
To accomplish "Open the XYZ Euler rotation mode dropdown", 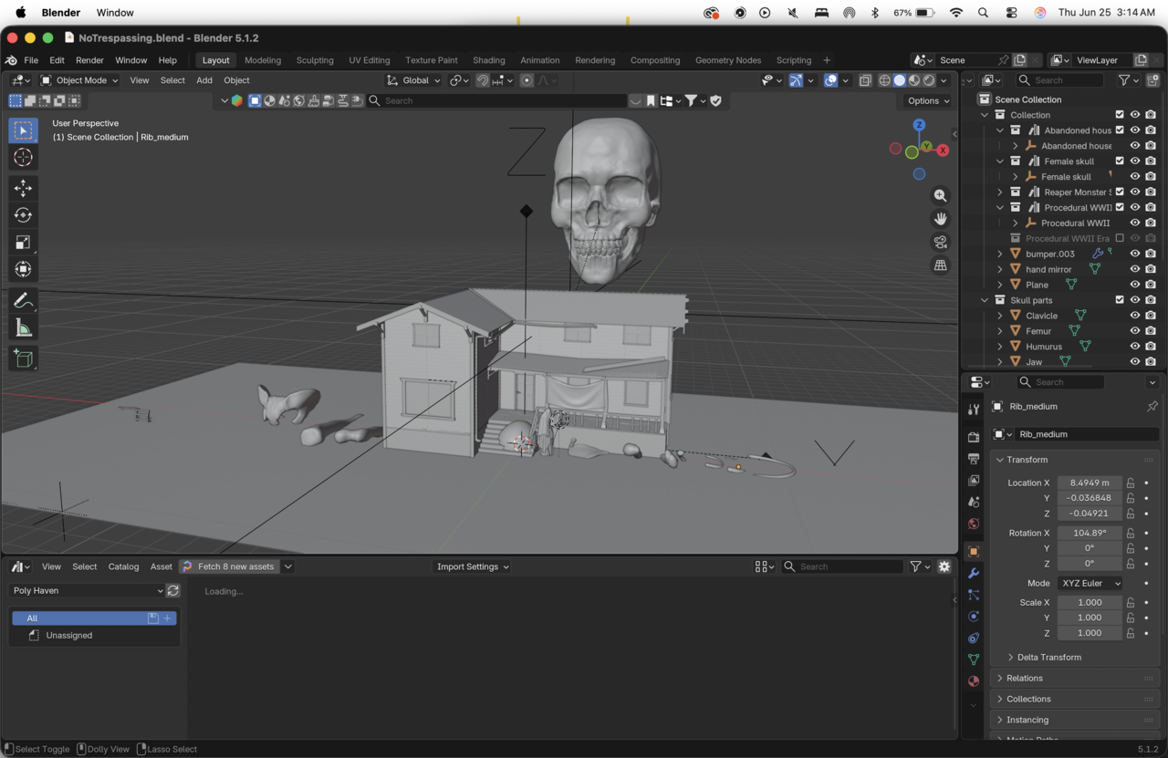I will pos(1090,583).
